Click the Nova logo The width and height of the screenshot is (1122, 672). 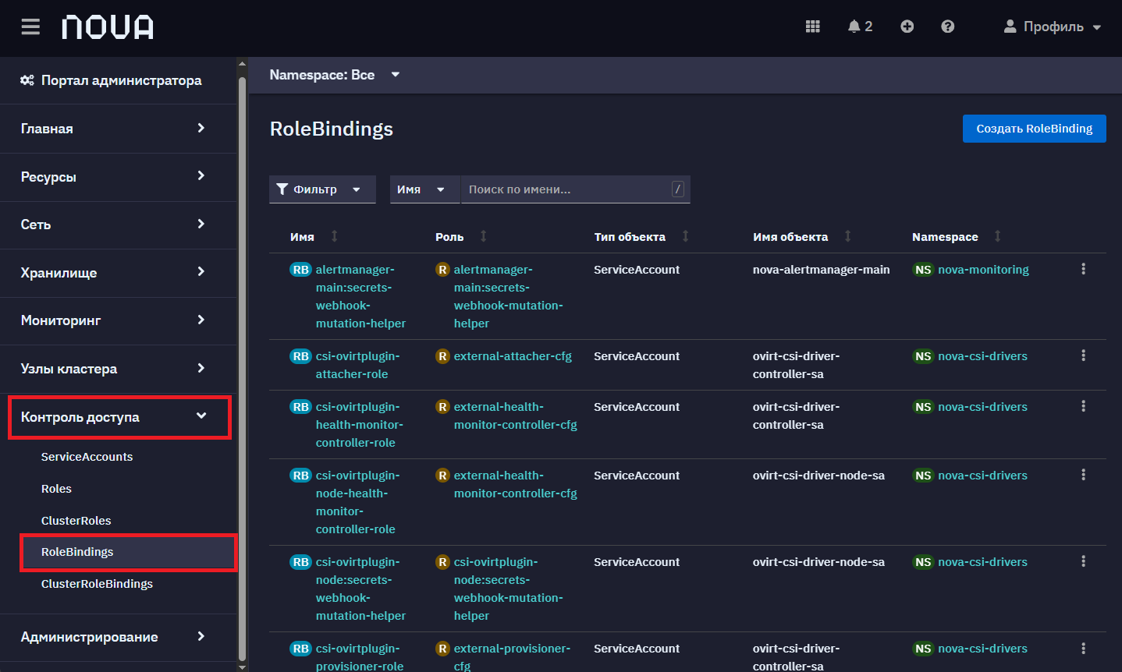[x=108, y=27]
